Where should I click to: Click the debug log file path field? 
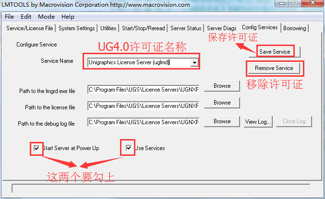(144, 122)
